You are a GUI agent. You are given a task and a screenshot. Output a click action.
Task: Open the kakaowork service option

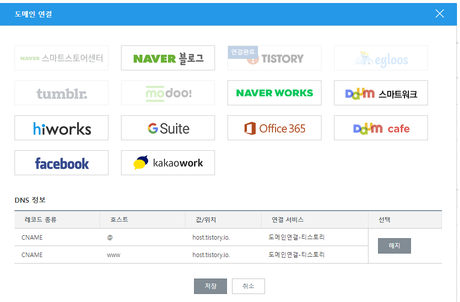167,163
